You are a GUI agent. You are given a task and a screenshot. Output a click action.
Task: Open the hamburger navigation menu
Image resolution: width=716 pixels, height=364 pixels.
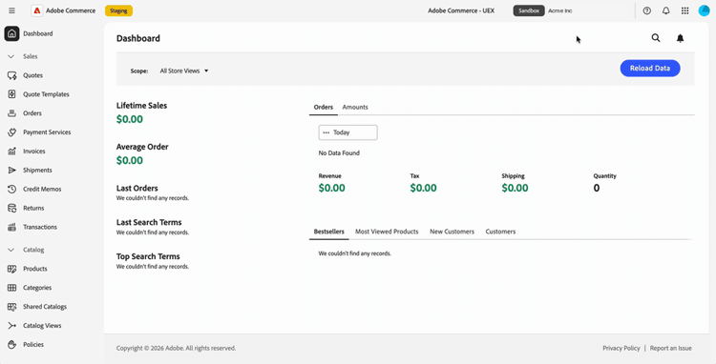(x=11, y=10)
